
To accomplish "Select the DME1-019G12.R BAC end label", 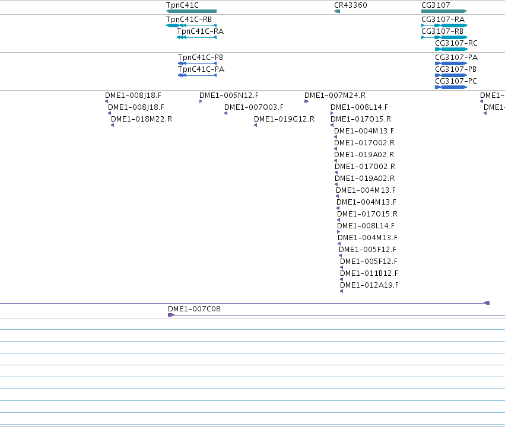I will (284, 119).
